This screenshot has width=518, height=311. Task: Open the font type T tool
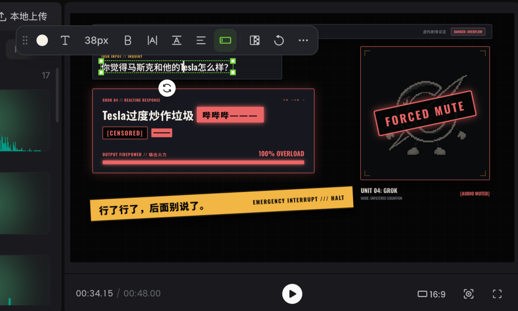(x=65, y=41)
